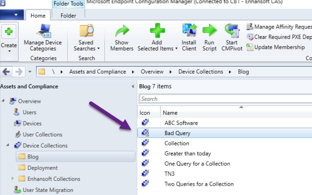The image size is (312, 195).
Task: Open the Deployment folder in tree
Action: click(42, 168)
